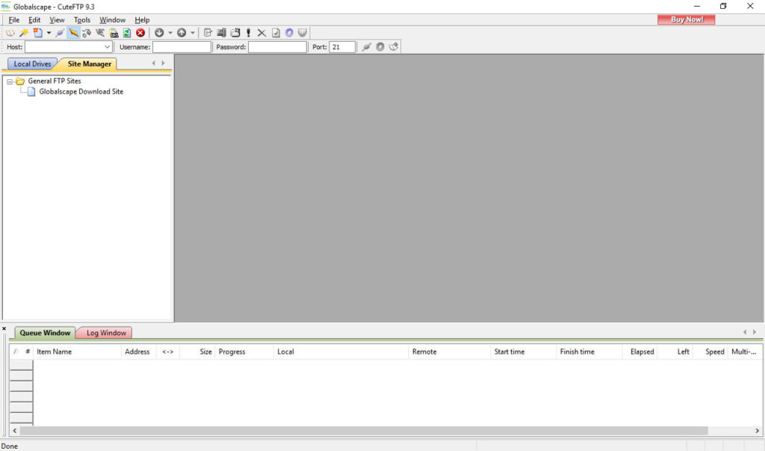Click the green Refresh icon
The height and width of the screenshot is (451, 765).
(x=127, y=33)
